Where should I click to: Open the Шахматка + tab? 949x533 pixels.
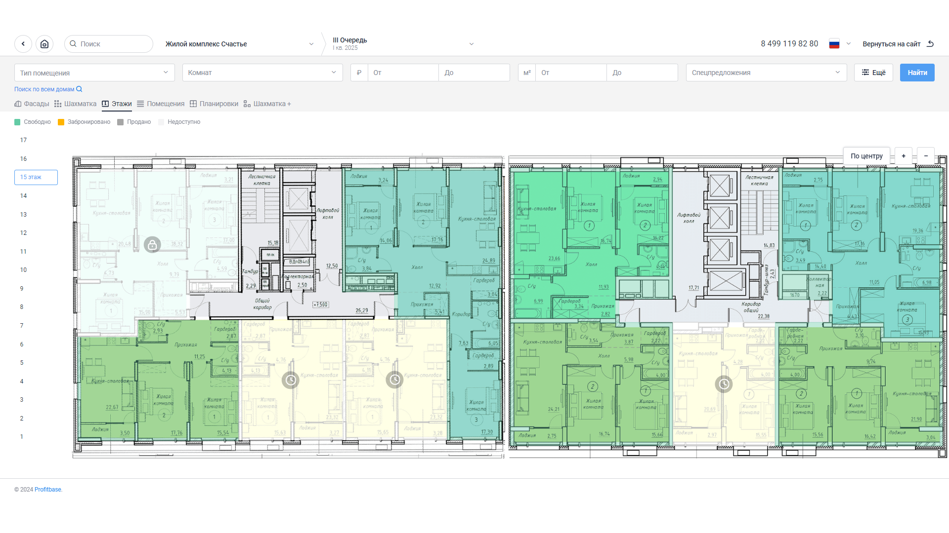267,104
